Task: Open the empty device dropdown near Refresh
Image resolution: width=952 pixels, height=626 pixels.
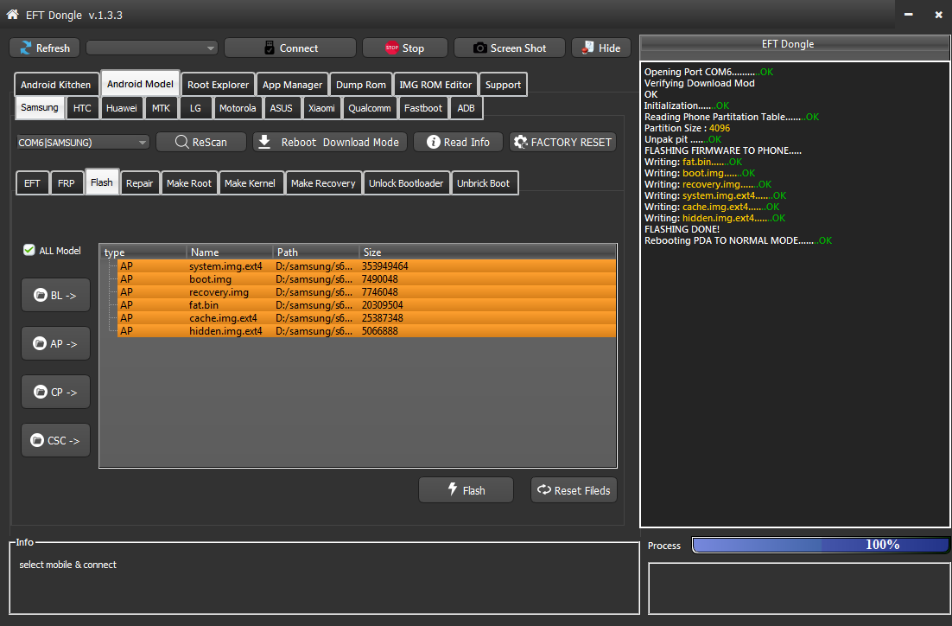Action: pos(152,48)
